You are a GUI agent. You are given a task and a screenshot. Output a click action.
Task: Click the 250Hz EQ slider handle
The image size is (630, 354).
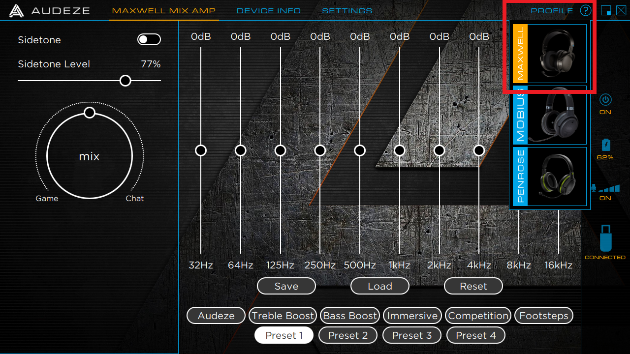pos(320,150)
